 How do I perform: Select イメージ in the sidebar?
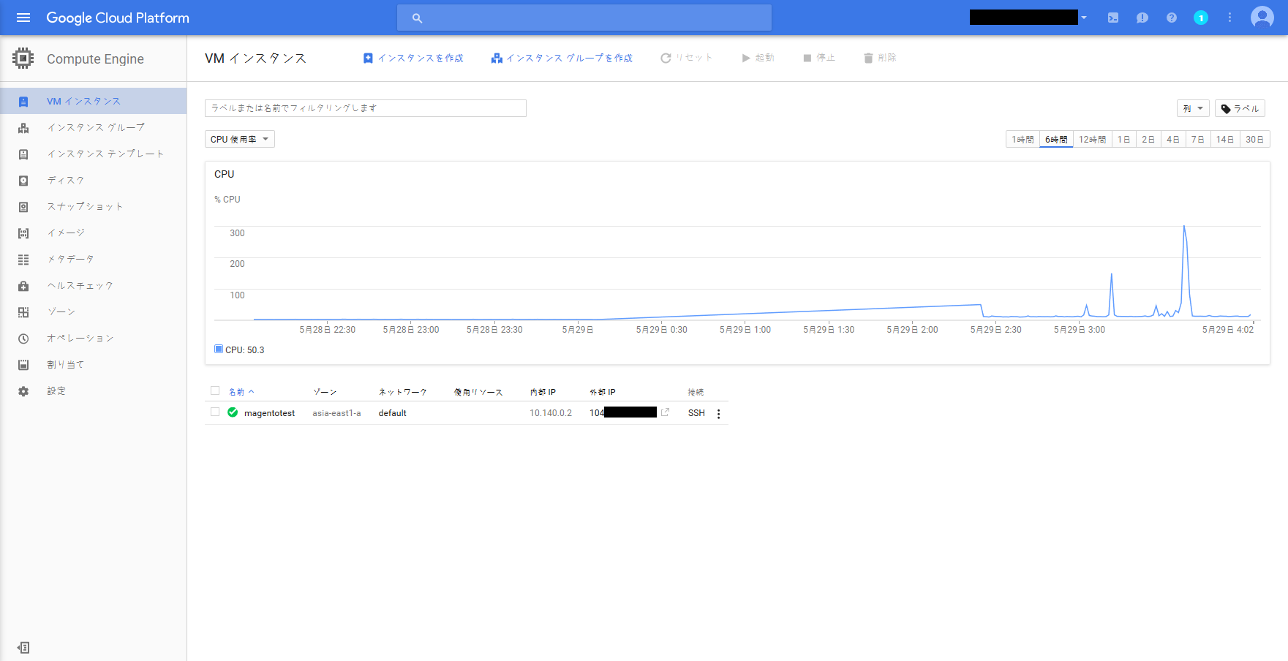[x=67, y=233]
